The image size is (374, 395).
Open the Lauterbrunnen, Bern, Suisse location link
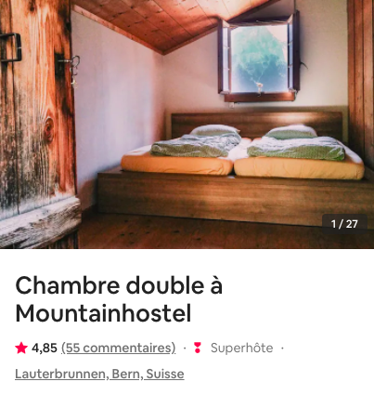click(99, 374)
